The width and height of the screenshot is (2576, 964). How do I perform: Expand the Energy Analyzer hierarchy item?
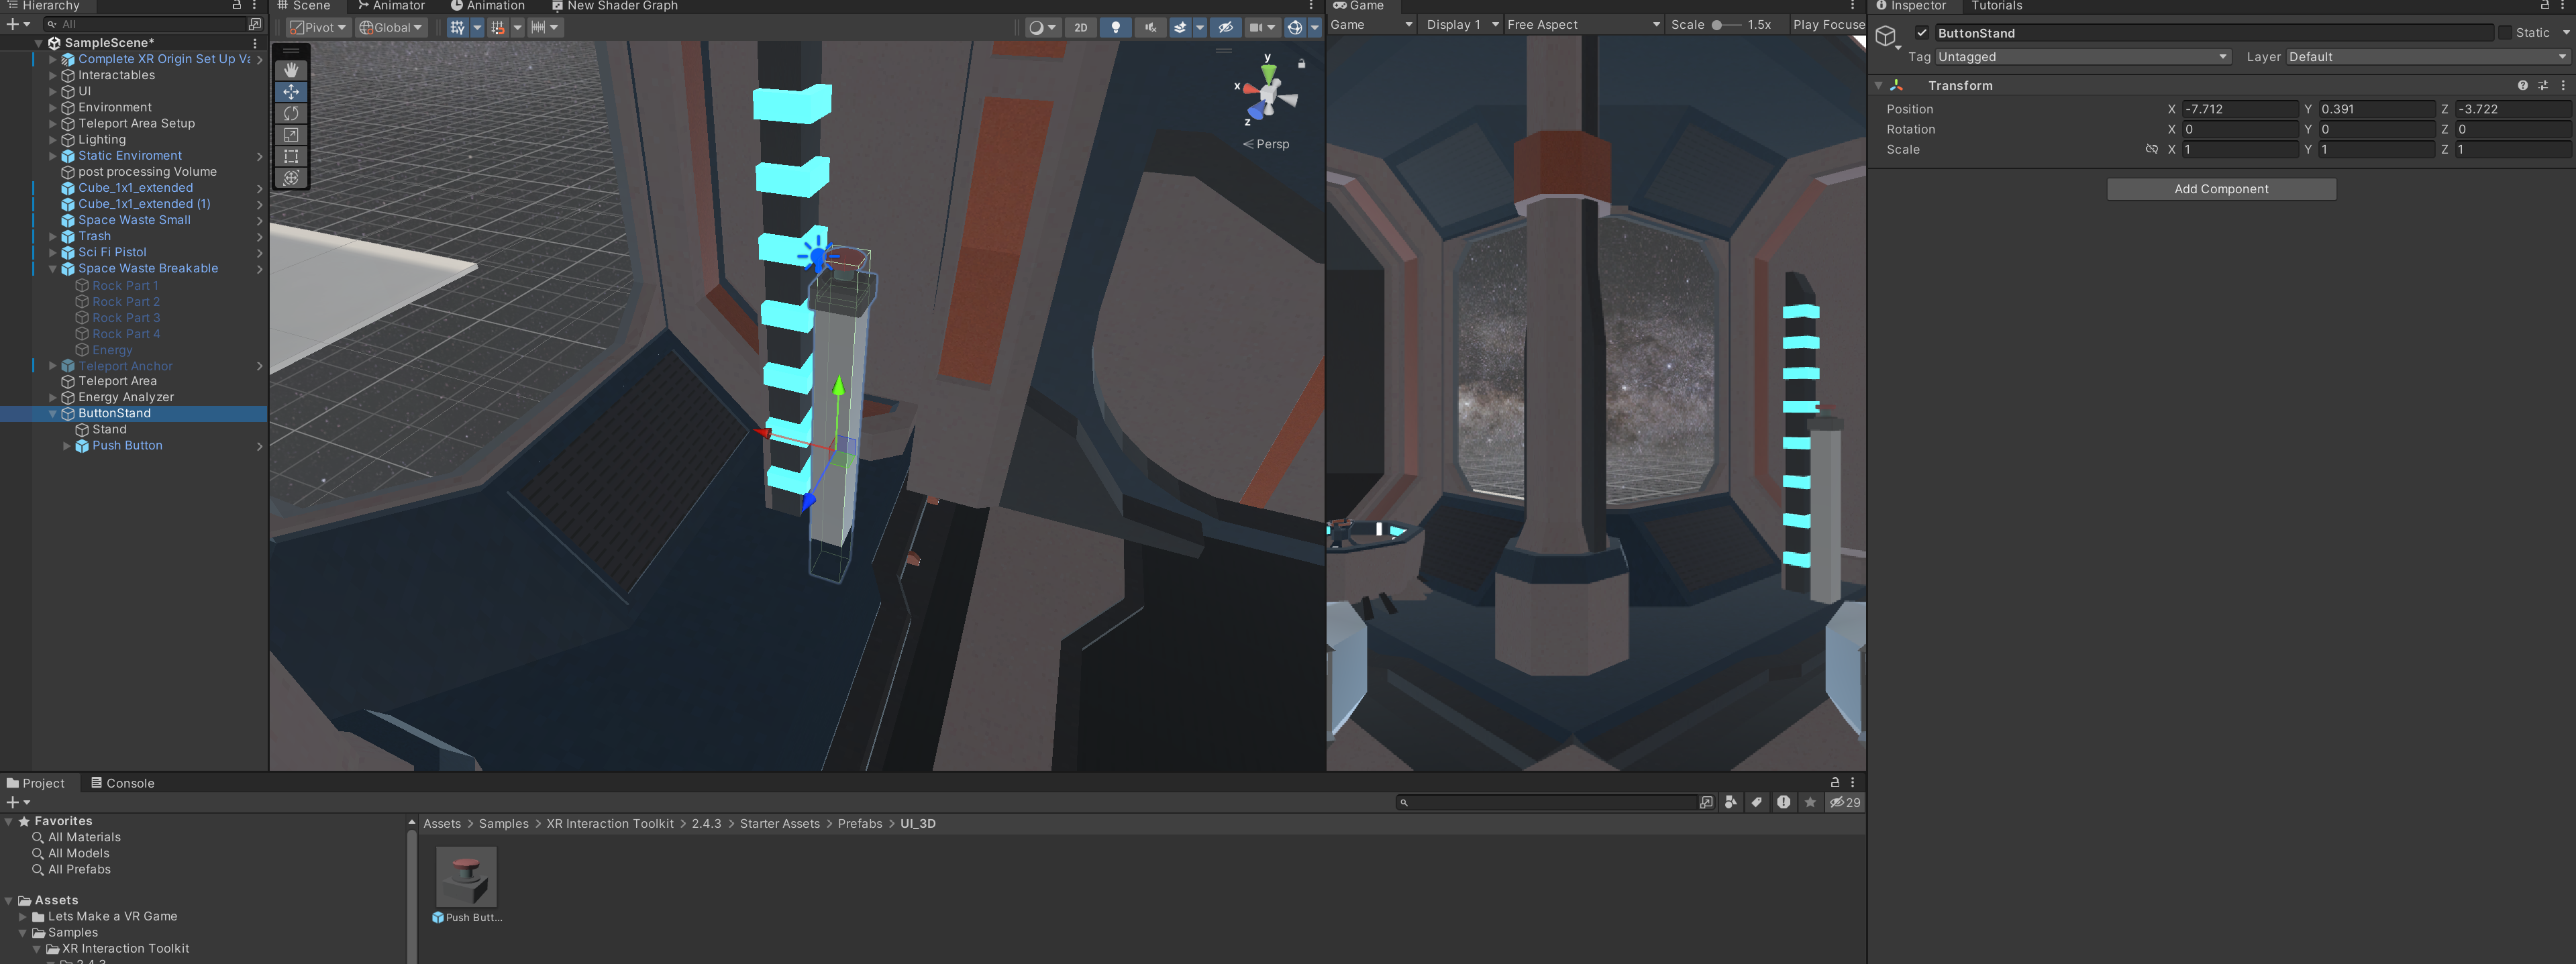(x=53, y=398)
